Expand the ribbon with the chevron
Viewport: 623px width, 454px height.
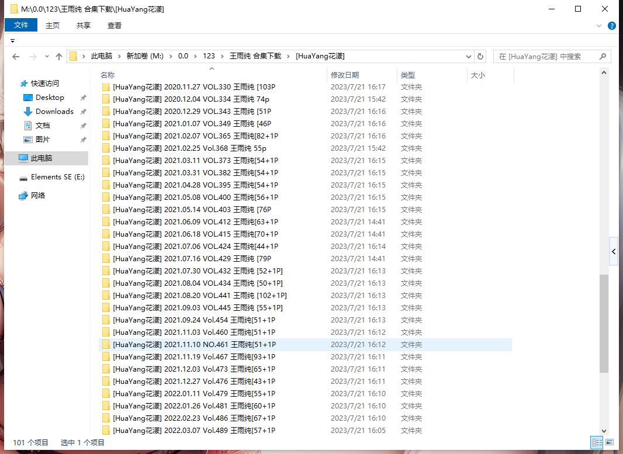(599, 26)
